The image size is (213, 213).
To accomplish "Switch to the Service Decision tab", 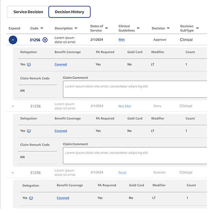I will tap(28, 12).
